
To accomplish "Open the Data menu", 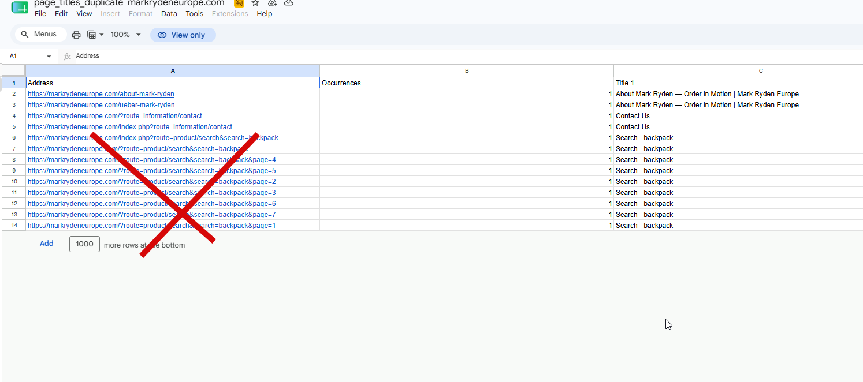I will tap(169, 14).
